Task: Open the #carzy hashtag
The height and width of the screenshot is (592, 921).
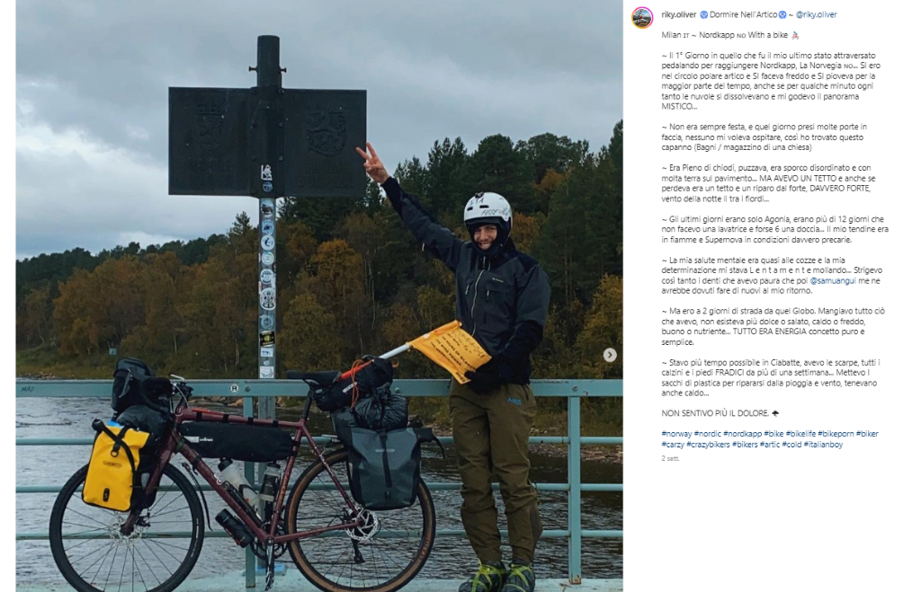Action: [x=673, y=444]
